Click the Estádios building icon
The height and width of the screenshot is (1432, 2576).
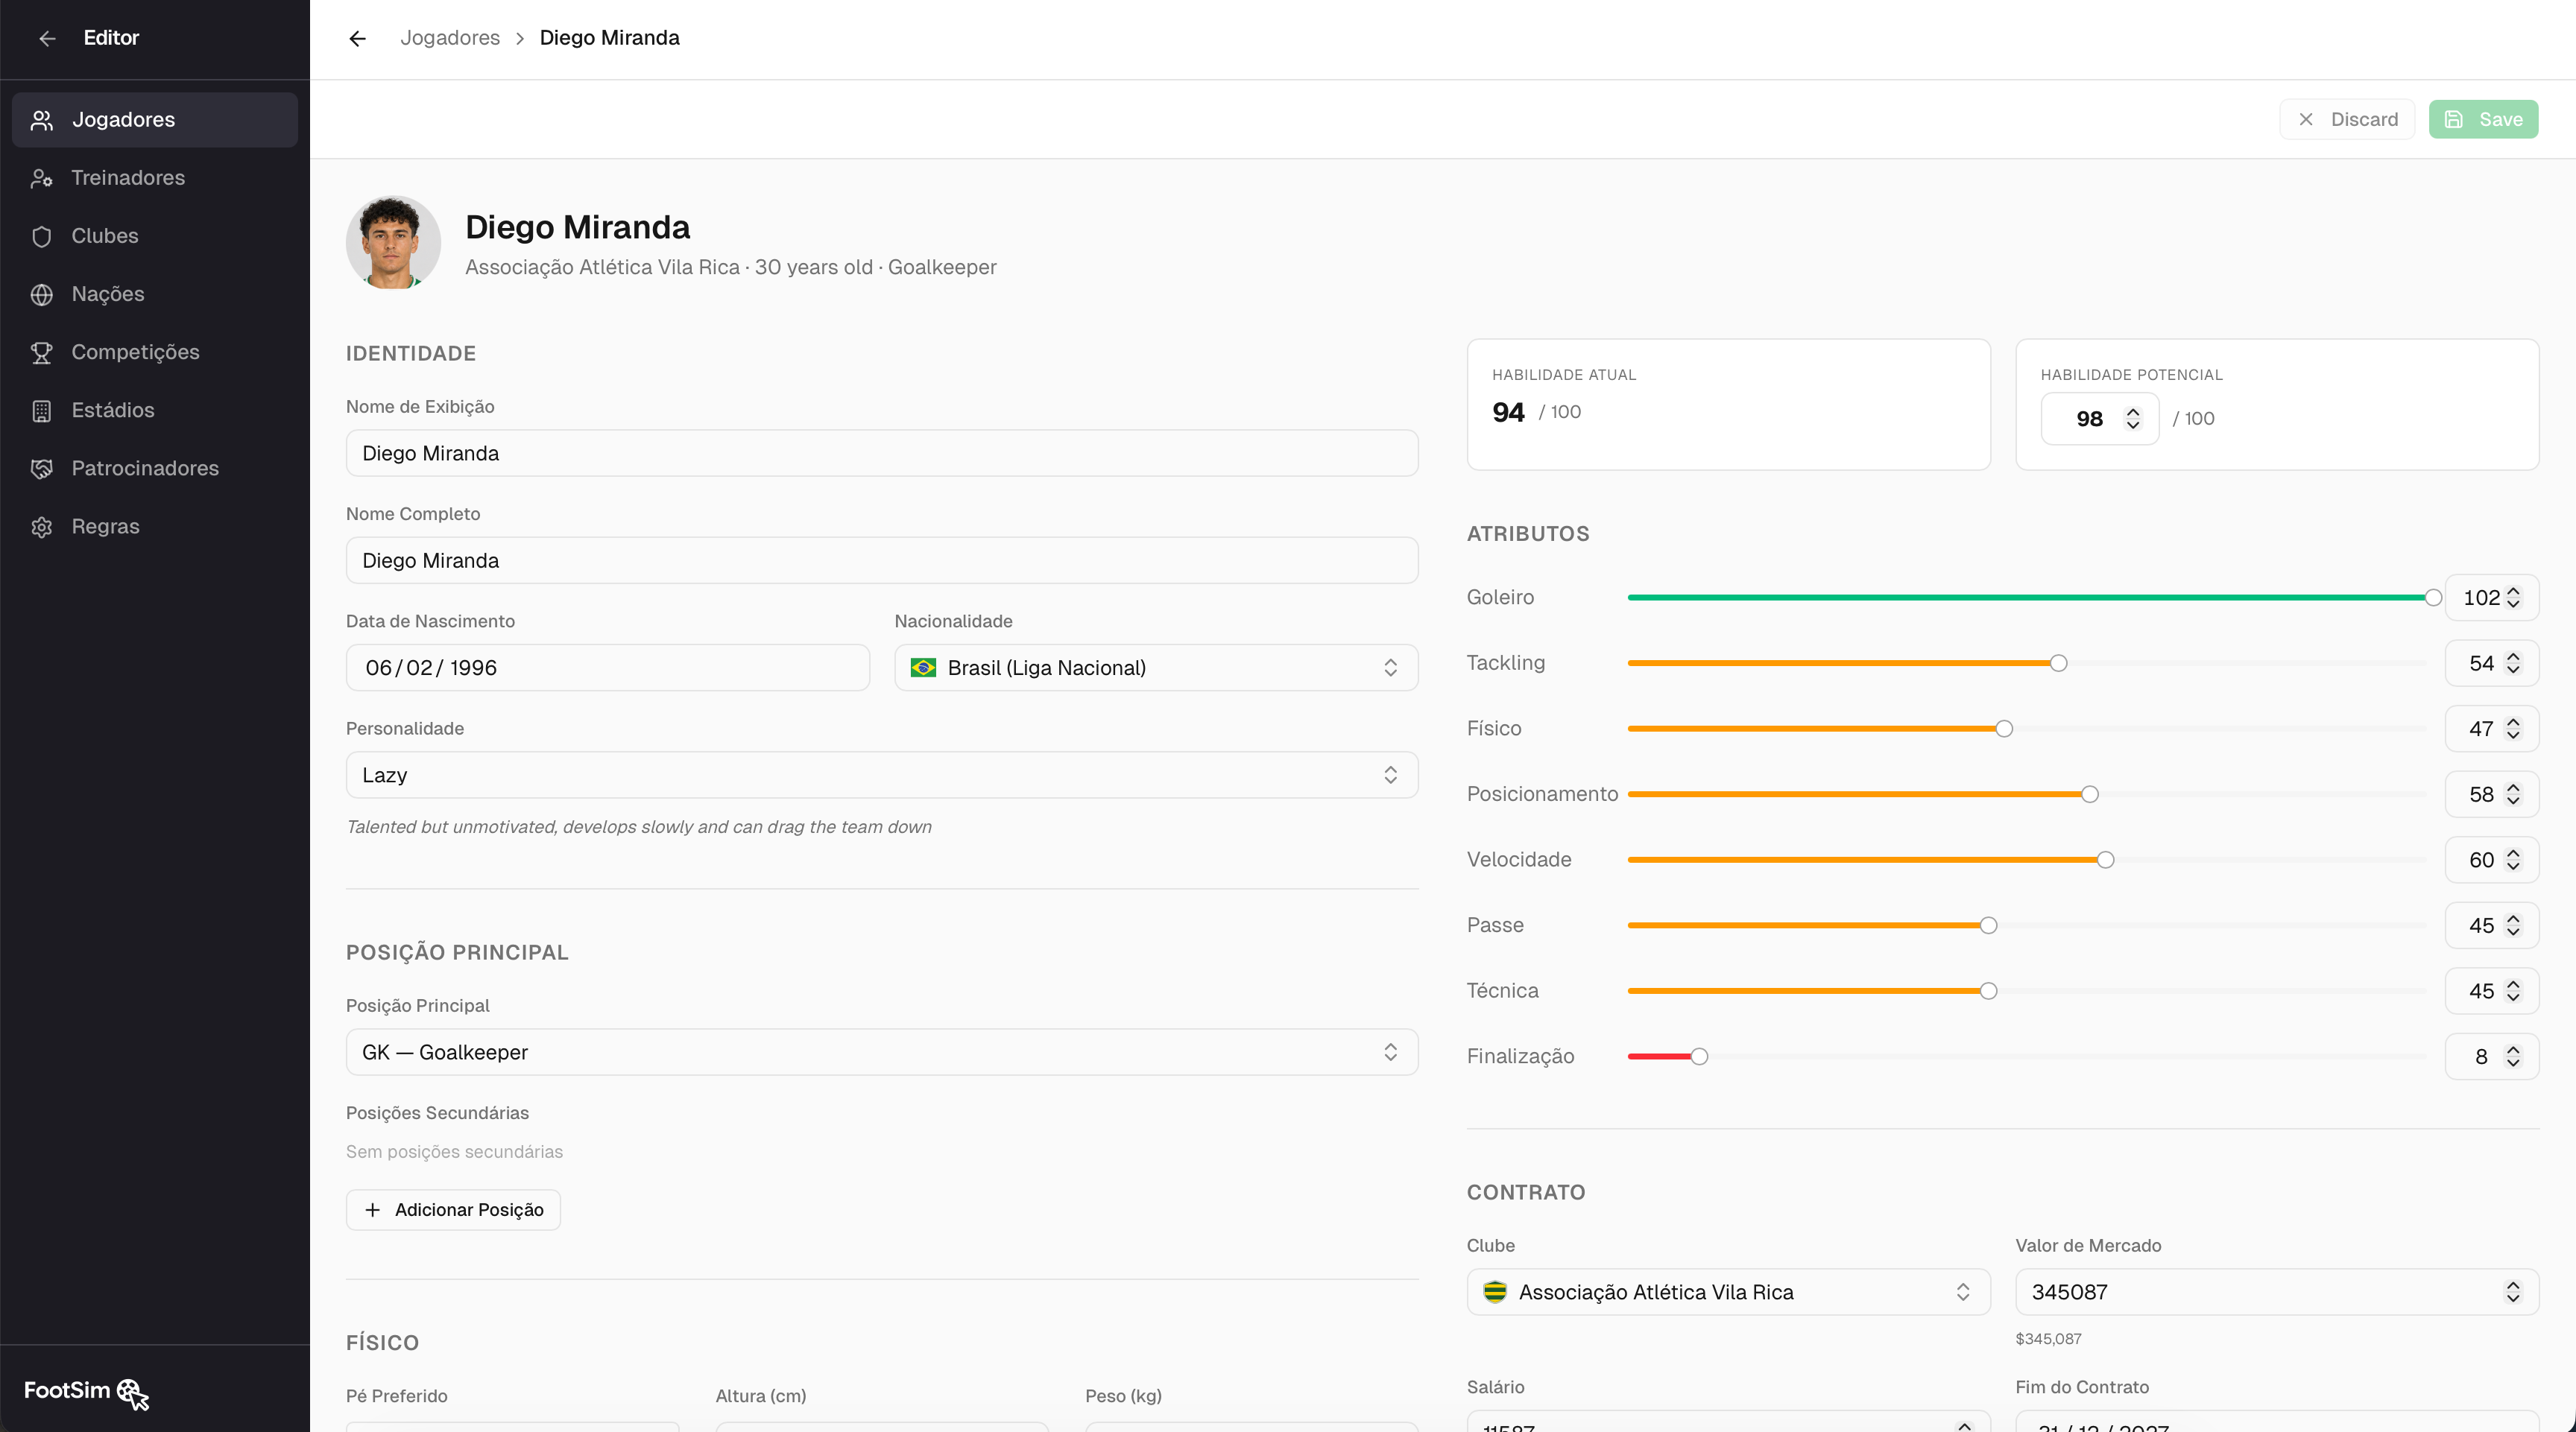click(x=41, y=410)
